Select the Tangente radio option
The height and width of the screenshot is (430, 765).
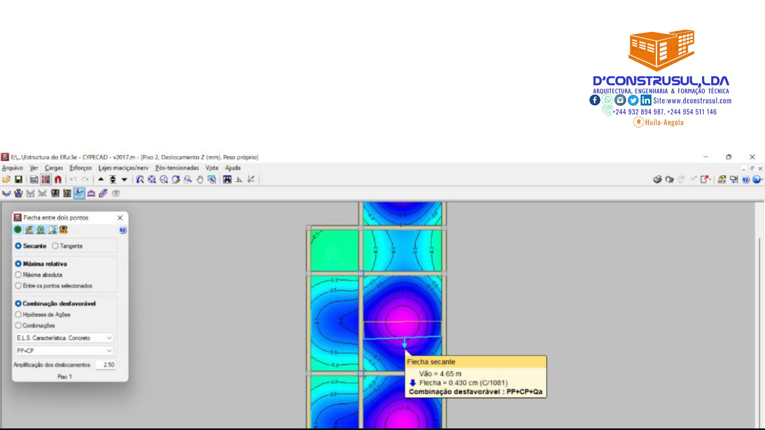coord(67,246)
